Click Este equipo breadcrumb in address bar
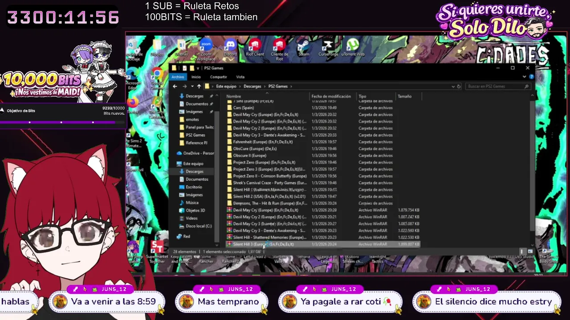Image resolution: width=570 pixels, height=320 pixels. (226, 86)
